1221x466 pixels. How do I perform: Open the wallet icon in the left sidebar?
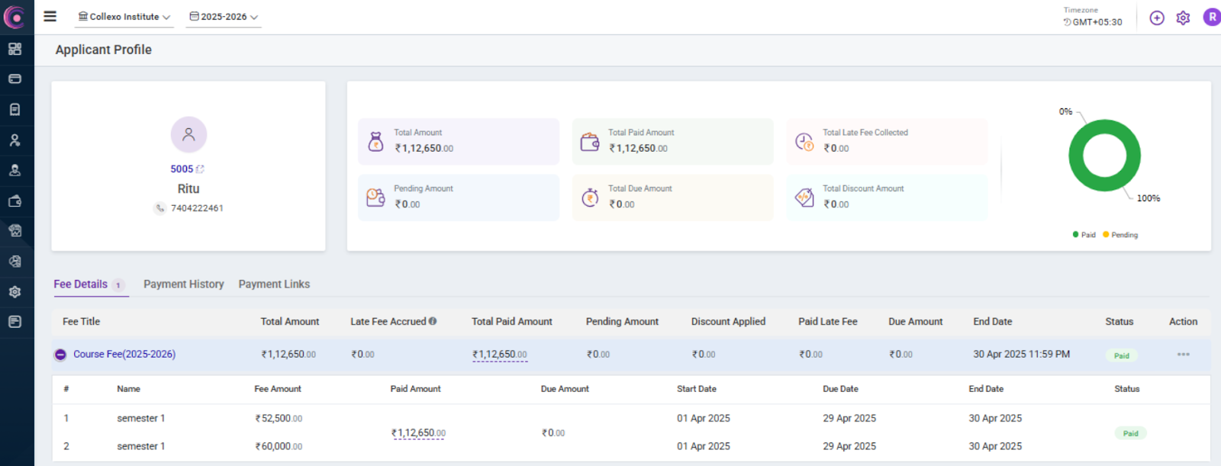click(x=14, y=201)
